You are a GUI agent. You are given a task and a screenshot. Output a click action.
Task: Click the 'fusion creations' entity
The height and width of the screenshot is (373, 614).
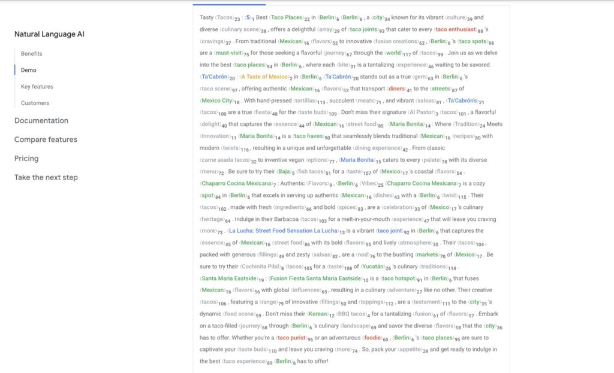396,41
